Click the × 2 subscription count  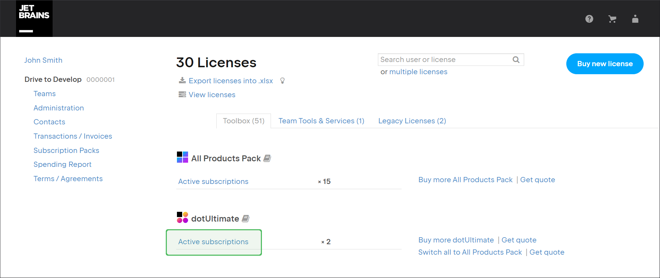point(326,242)
